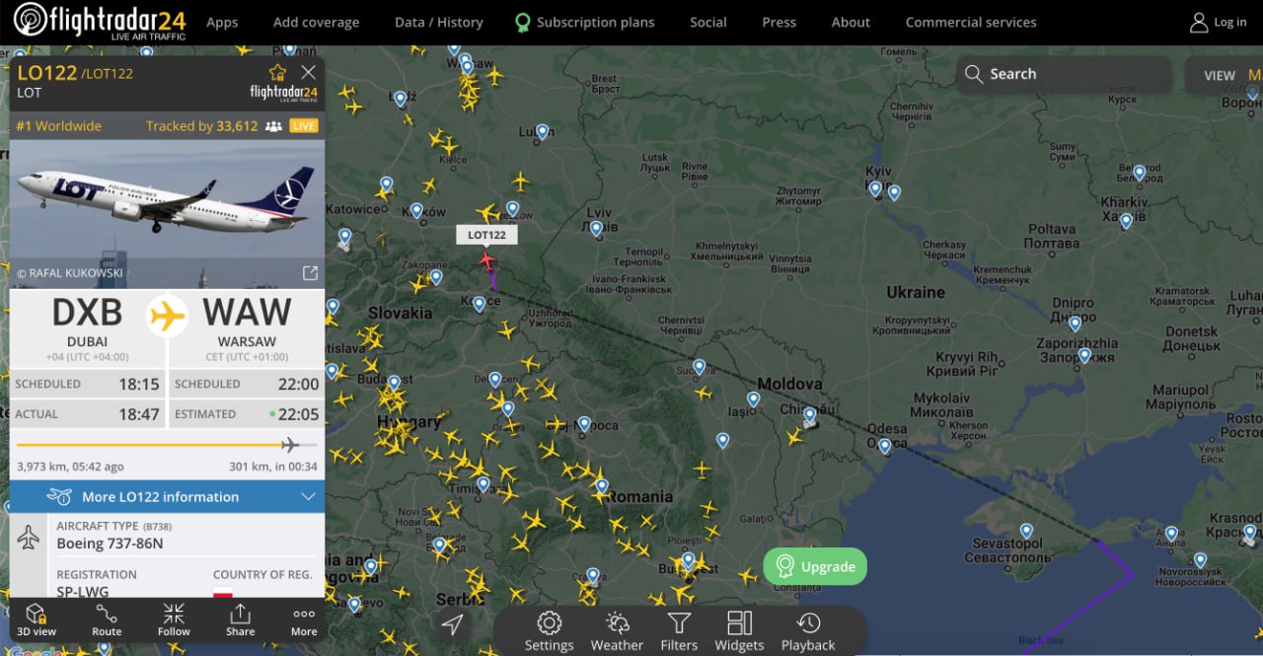This screenshot has height=656, width=1263.
Task: Click the green Upgrade button
Action: tap(815, 566)
